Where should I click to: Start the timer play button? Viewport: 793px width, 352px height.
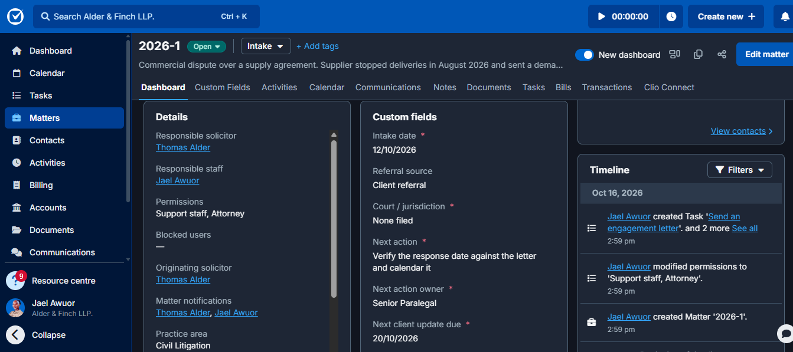[x=602, y=17]
